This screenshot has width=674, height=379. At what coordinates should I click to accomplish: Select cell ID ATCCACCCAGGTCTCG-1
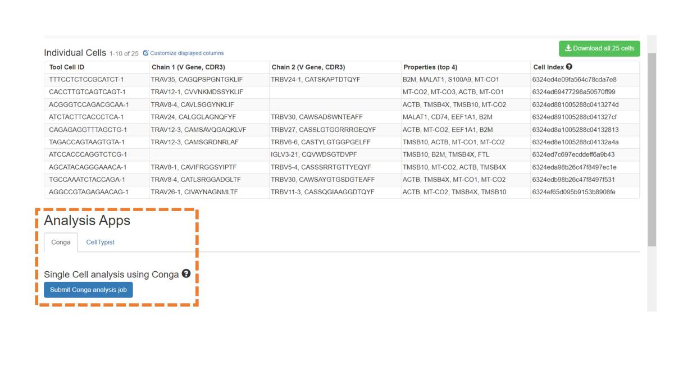coord(88,154)
